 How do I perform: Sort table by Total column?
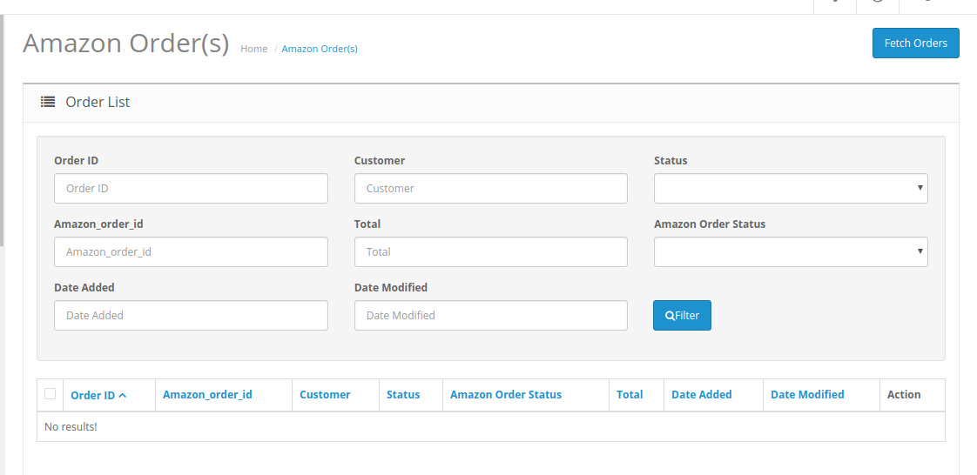[630, 394]
